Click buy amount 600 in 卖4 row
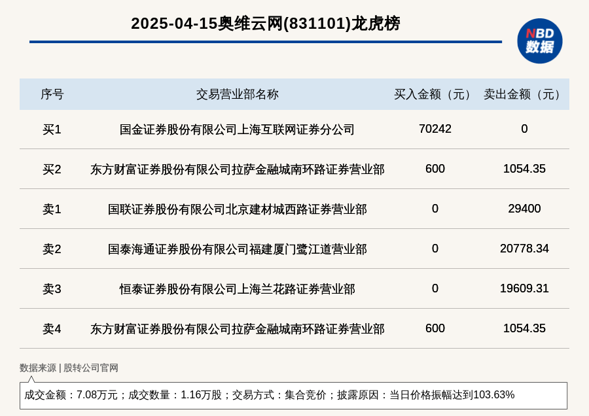 [x=435, y=328]
